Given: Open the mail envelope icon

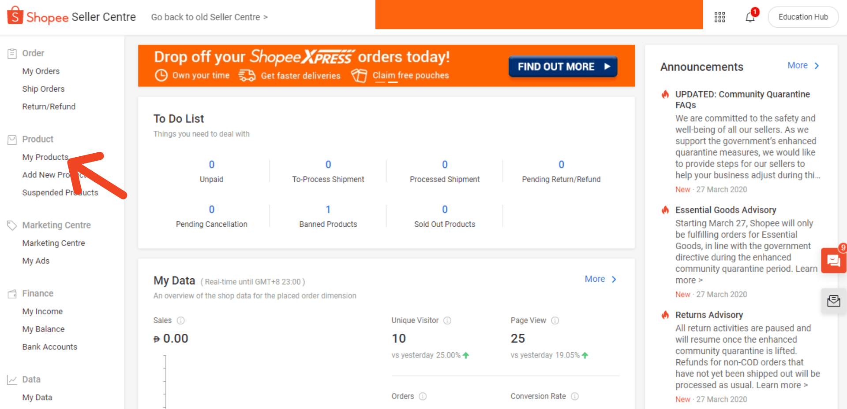Looking at the screenshot, I should point(833,301).
